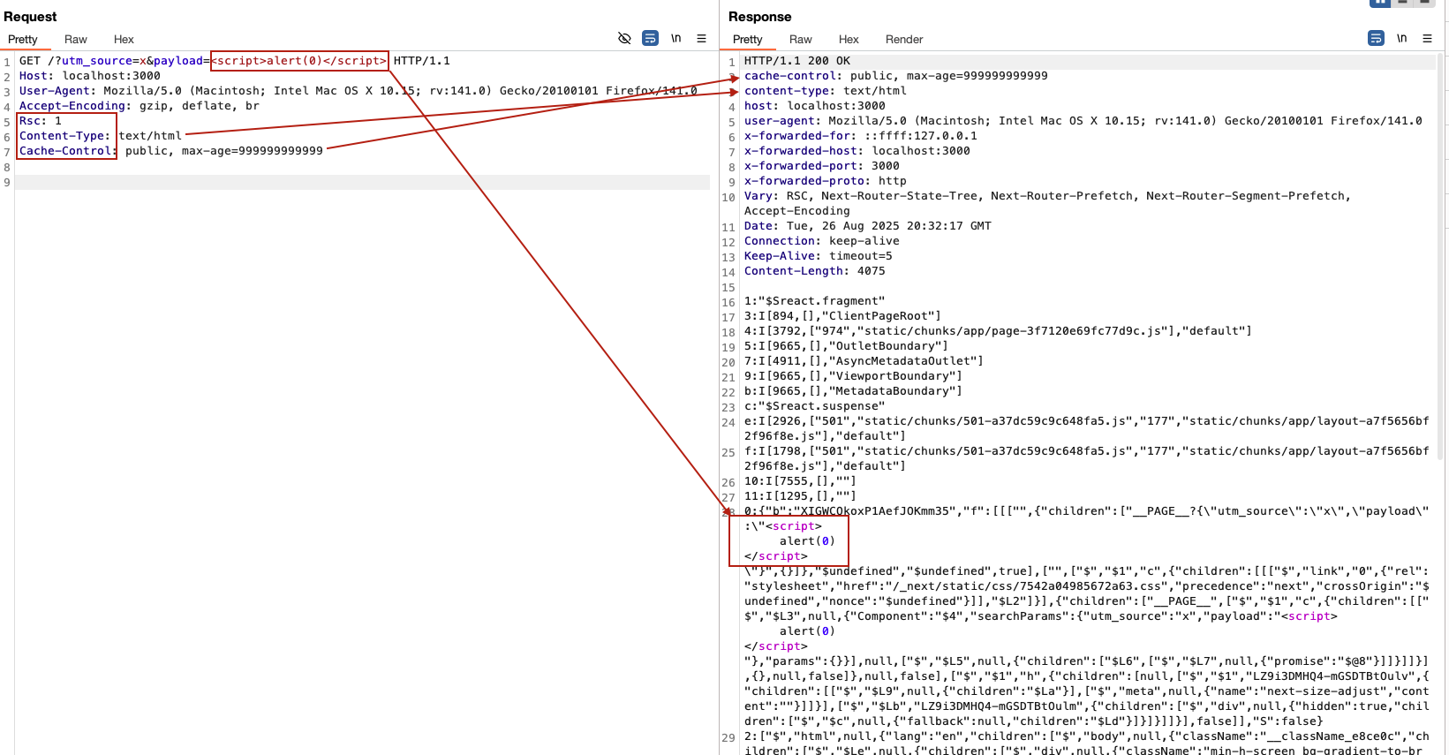
Task: Click the 'x-forwarded-proto: http' line
Action: point(826,181)
